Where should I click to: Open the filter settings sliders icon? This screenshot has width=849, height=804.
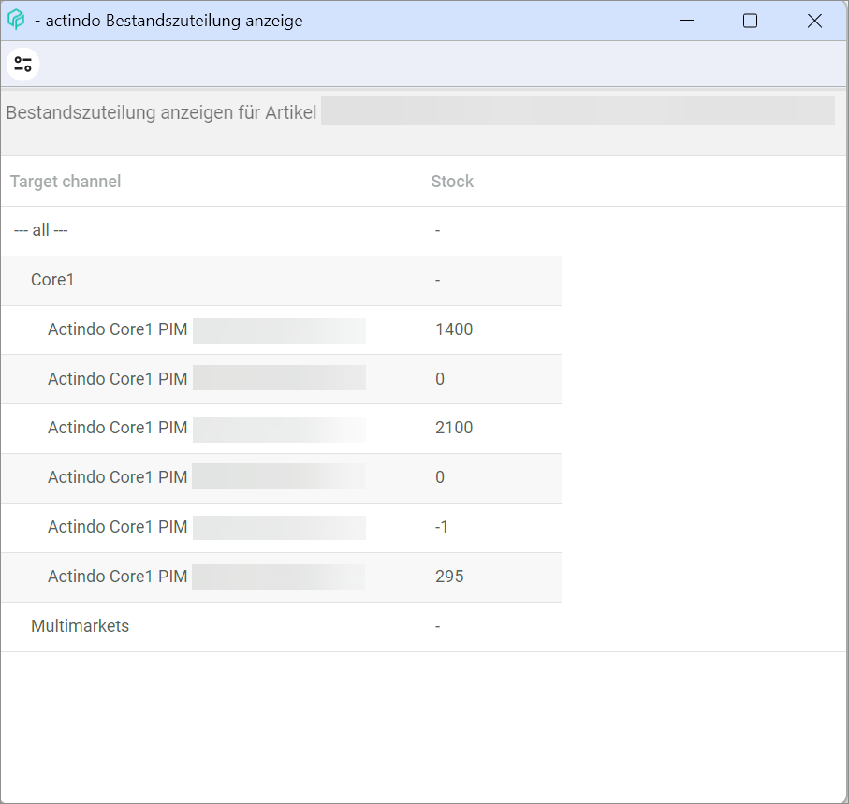tap(22, 65)
